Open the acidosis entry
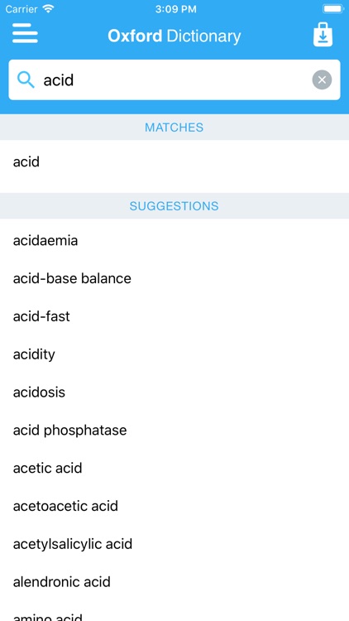This screenshot has height=621, width=349. [174, 392]
